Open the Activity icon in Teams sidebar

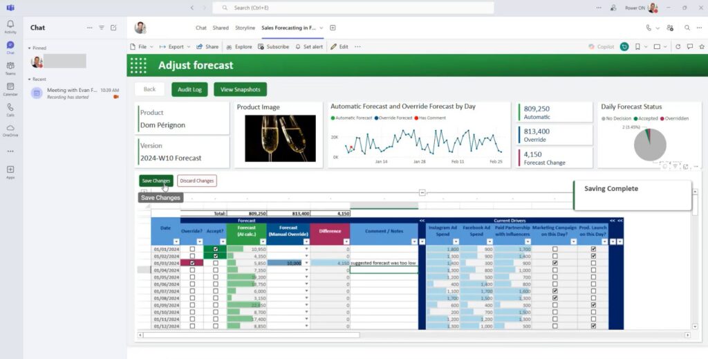point(10,26)
